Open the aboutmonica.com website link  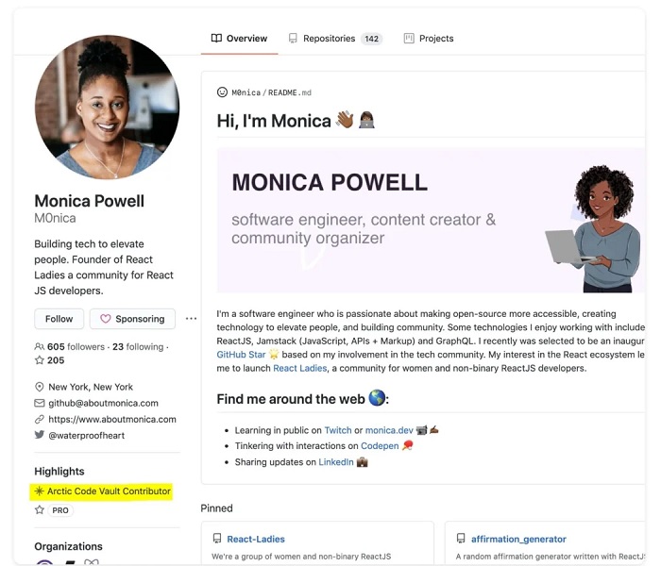pos(112,419)
